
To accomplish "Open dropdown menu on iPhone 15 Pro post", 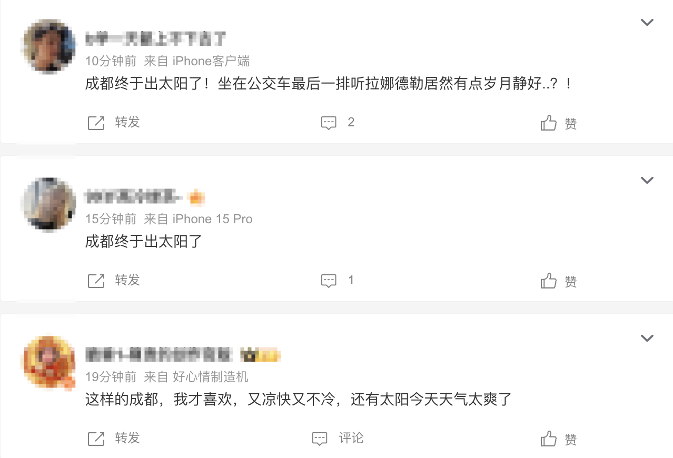I will (x=647, y=180).
